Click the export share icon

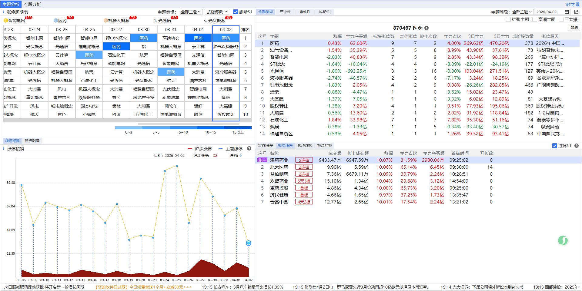pyautogui.click(x=576, y=12)
